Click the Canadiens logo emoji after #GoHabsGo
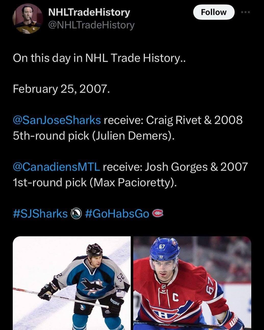This screenshot has width=264, height=330. click(x=157, y=213)
